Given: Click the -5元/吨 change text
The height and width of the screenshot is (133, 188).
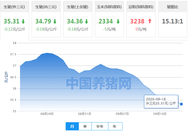Looking at the screenshot, I should click(x=109, y=29).
